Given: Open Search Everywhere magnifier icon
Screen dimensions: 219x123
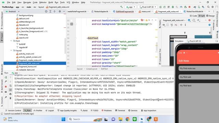Looking at the screenshot, I should pos(208,7).
